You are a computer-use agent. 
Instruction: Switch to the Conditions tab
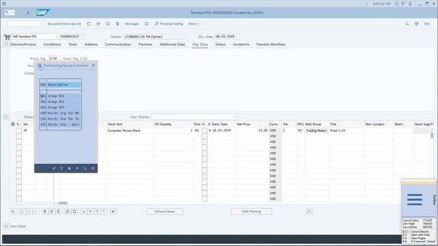[x=52, y=44]
